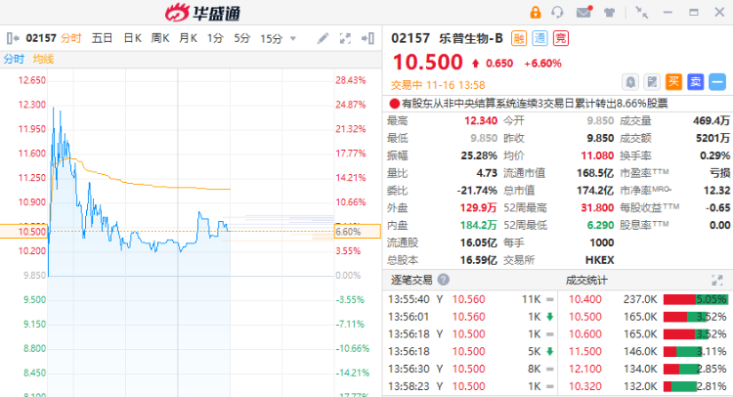The image size is (733, 397).
Task: Minimize the 华盛通 window
Action: tap(668, 12)
